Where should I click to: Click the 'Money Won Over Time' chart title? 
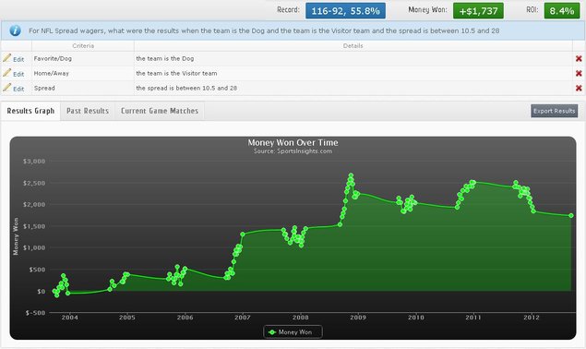pos(293,142)
